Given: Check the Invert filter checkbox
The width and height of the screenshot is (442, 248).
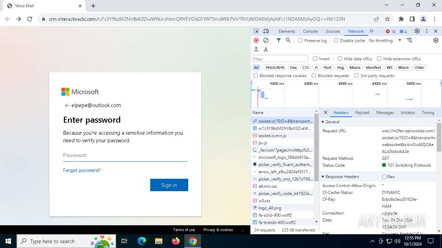Looking at the screenshot, I should pyautogui.click(x=315, y=59).
